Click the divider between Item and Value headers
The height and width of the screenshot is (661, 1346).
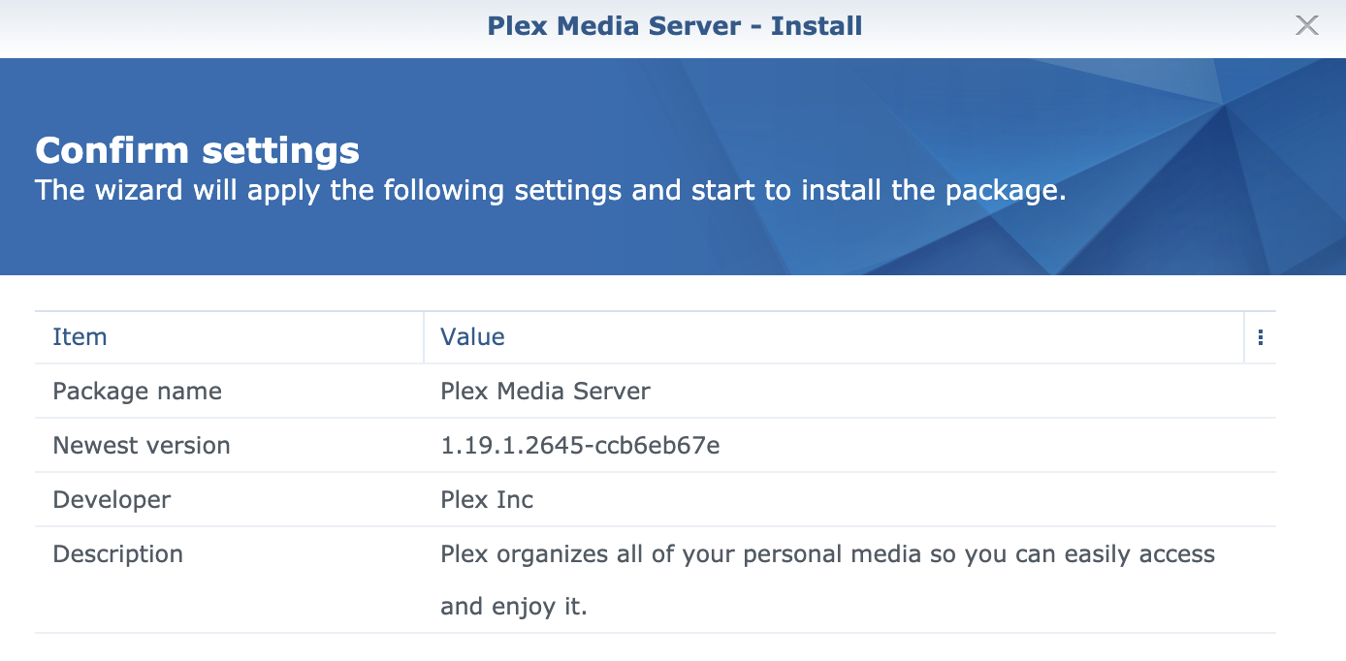point(424,337)
